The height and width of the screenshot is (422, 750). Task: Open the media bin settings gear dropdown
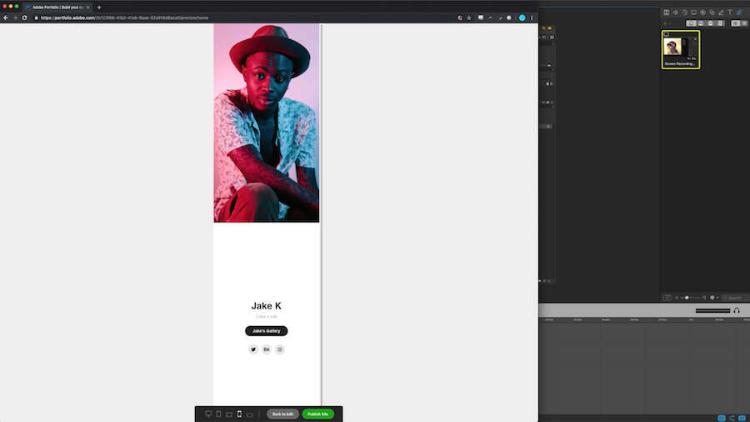(713, 298)
